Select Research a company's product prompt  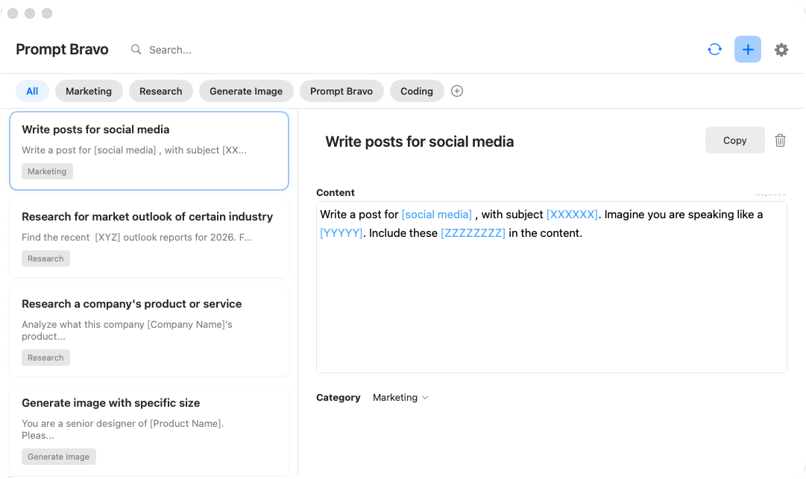[148, 331]
